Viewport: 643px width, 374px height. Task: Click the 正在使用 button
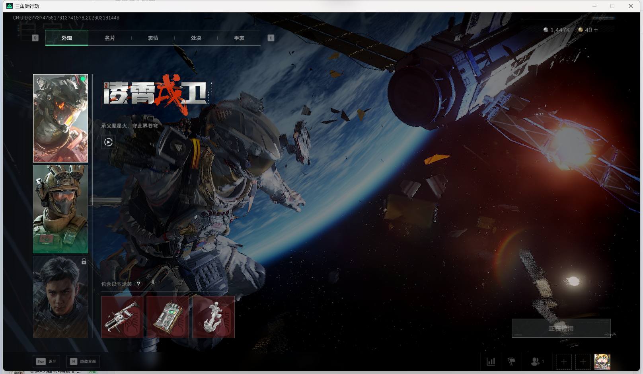click(x=561, y=328)
